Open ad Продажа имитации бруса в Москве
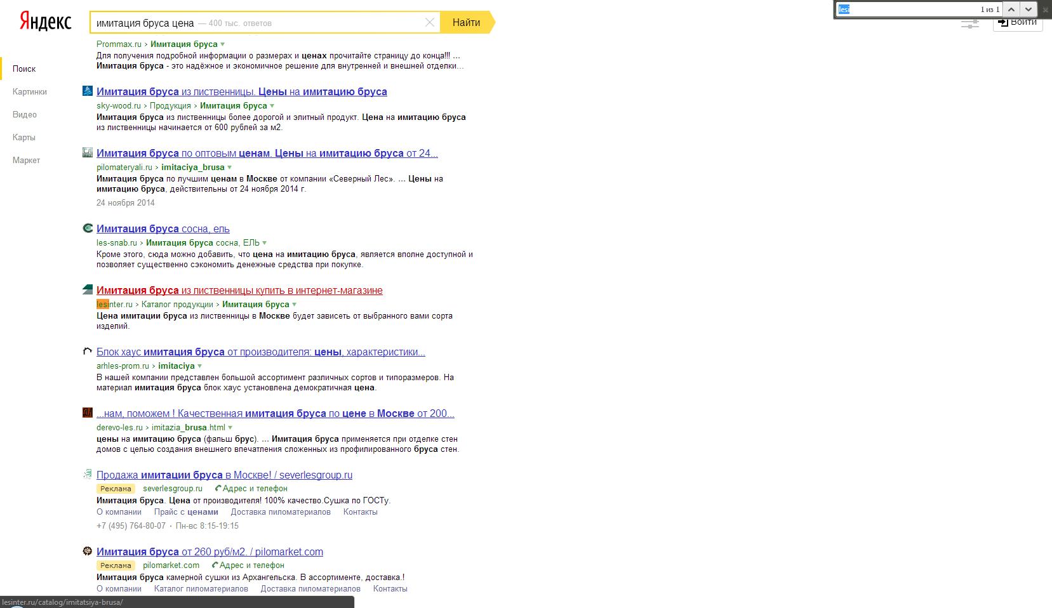The height and width of the screenshot is (608, 1052). [224, 475]
